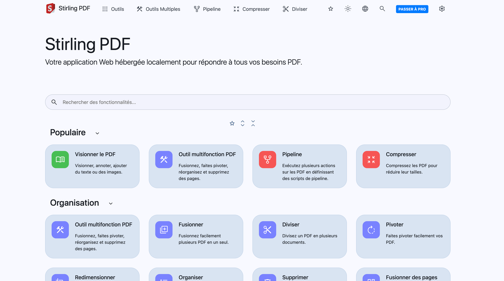Collapse the Organisation section

point(111,203)
